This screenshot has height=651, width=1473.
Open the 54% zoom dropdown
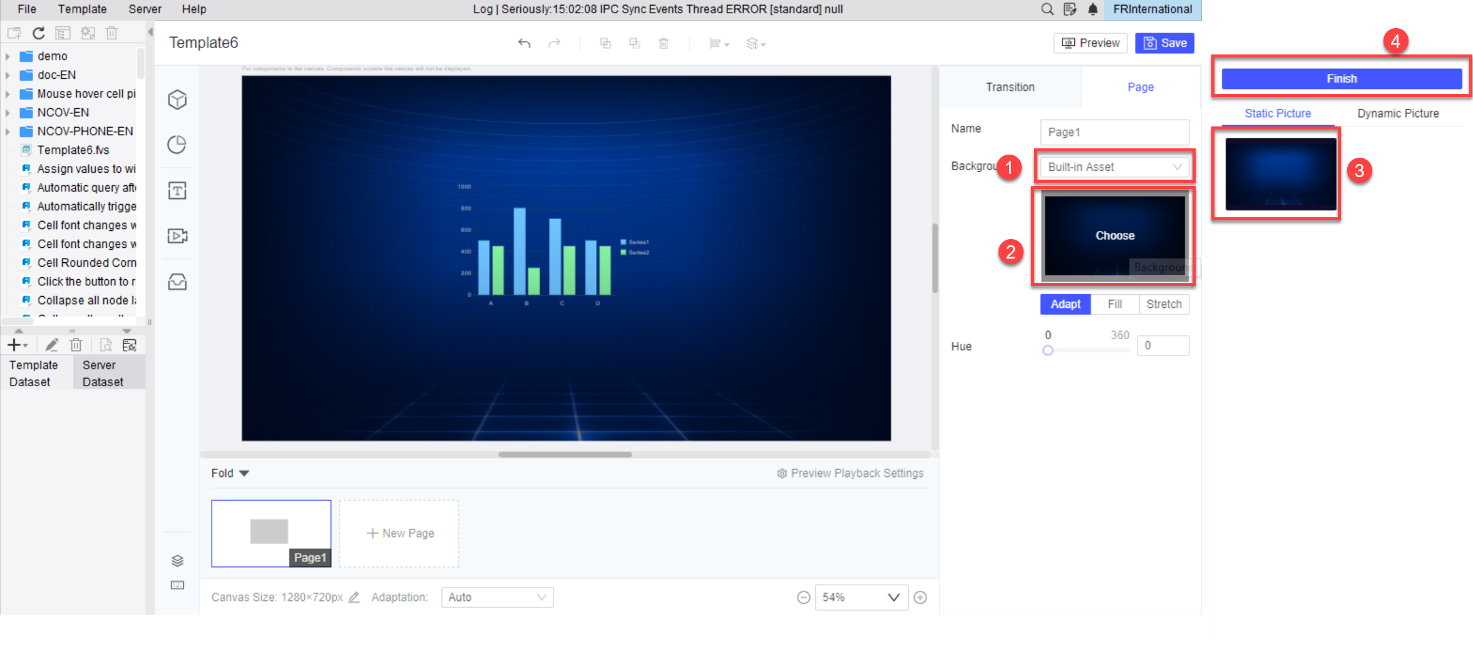[x=861, y=598]
